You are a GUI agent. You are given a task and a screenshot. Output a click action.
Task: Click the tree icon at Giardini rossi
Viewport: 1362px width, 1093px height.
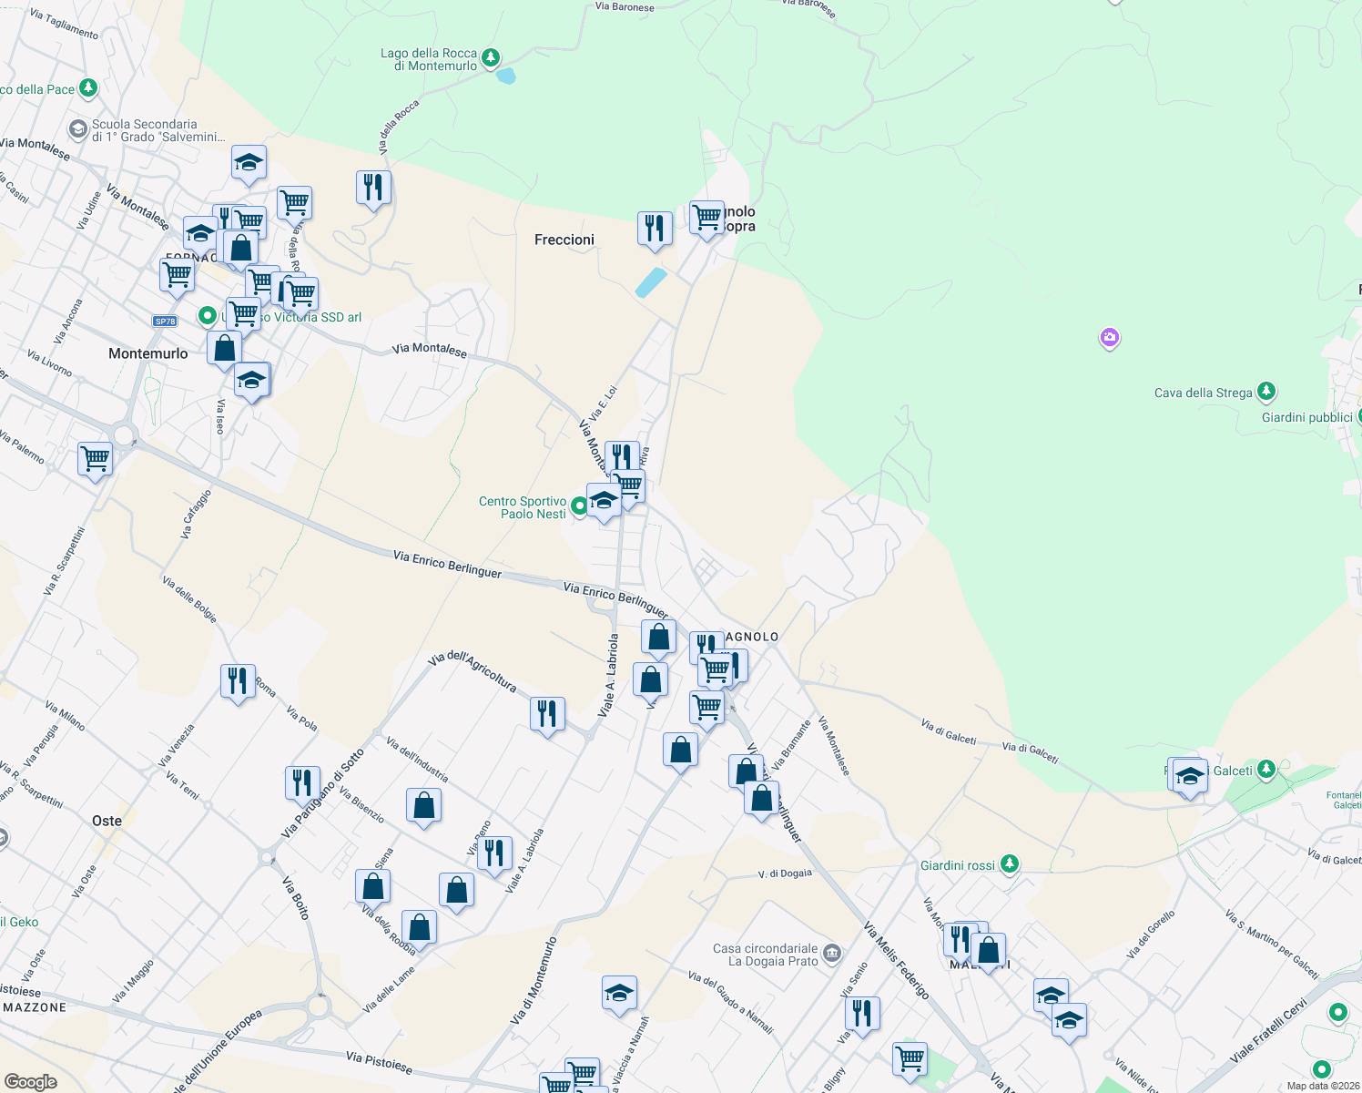1008,864
